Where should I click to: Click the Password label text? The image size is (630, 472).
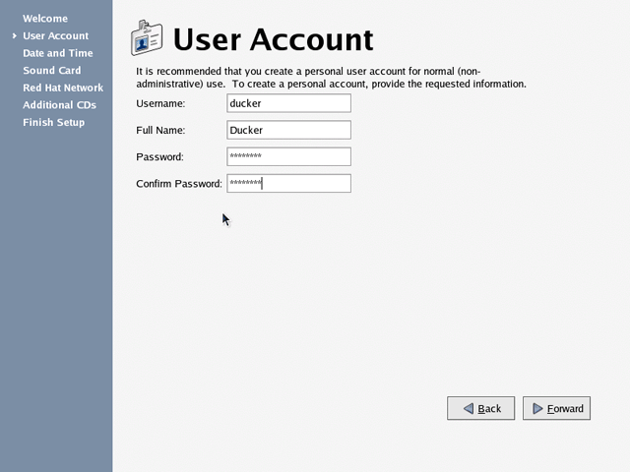[x=159, y=156]
